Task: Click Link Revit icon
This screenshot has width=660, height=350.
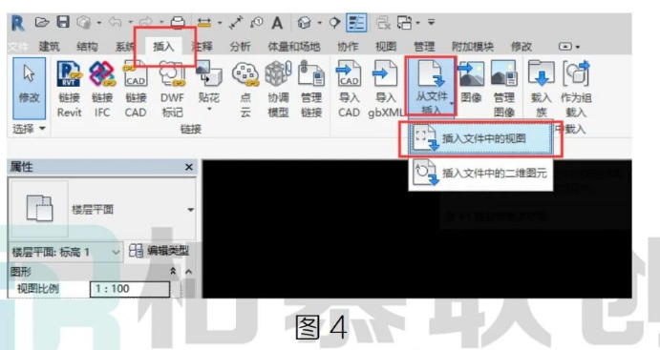Action: click(x=69, y=90)
